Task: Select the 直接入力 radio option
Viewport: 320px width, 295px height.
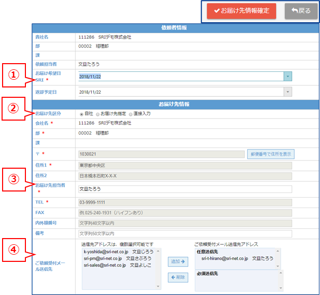Action: tap(131, 113)
